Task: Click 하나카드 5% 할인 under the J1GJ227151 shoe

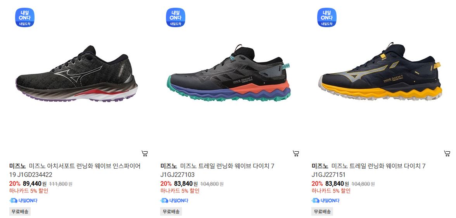Action: tap(331, 191)
